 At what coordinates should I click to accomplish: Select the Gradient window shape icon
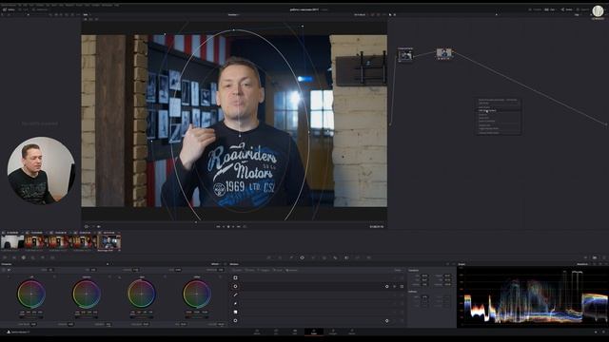point(235,312)
